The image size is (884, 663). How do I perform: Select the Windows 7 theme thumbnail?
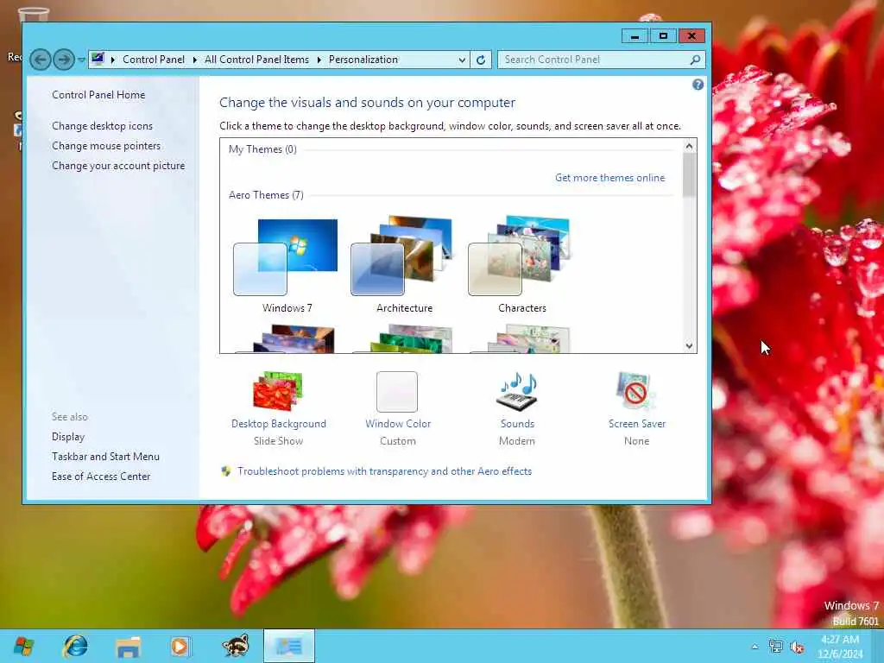pyautogui.click(x=286, y=257)
